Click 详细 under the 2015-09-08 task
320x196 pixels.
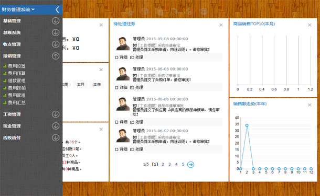coord(121,57)
